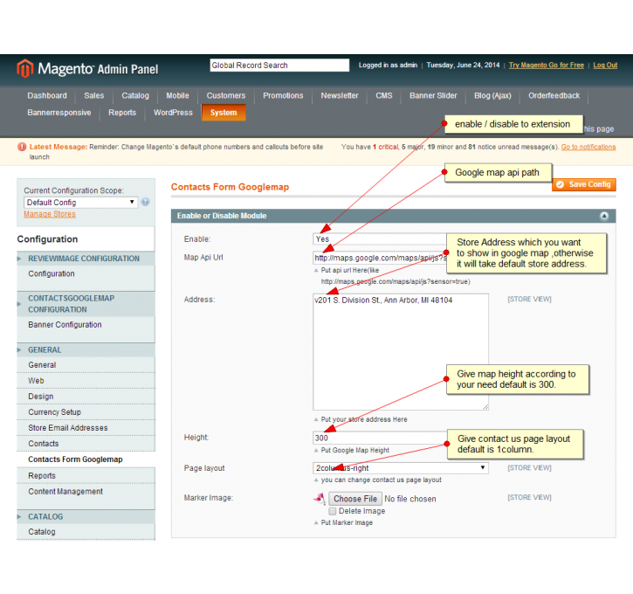The width and height of the screenshot is (633, 594).
Task: Open the Customers menu
Action: click(x=226, y=96)
